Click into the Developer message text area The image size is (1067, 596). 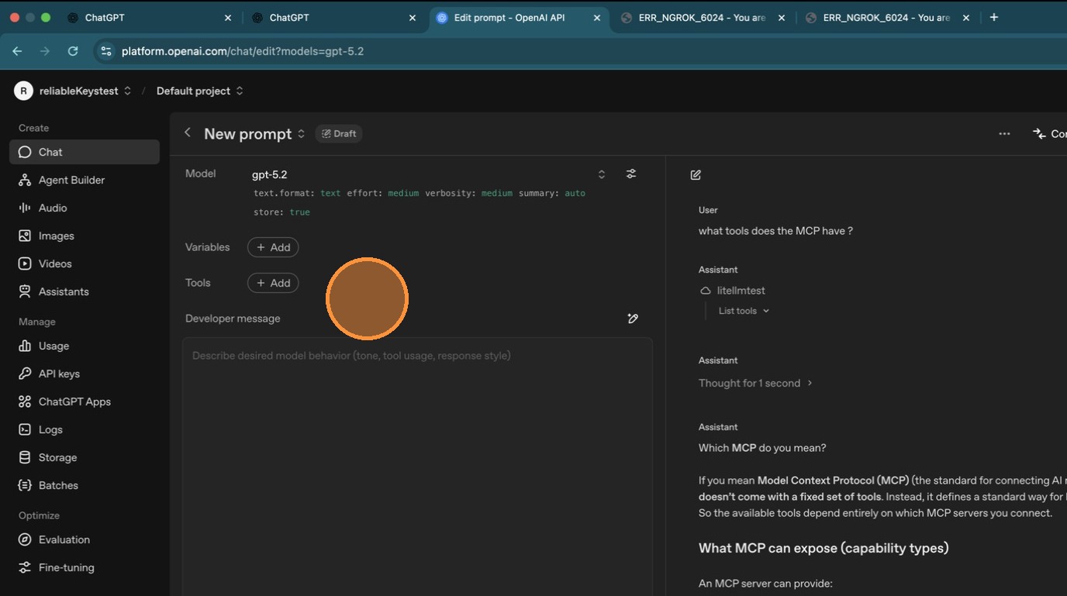tap(417, 467)
